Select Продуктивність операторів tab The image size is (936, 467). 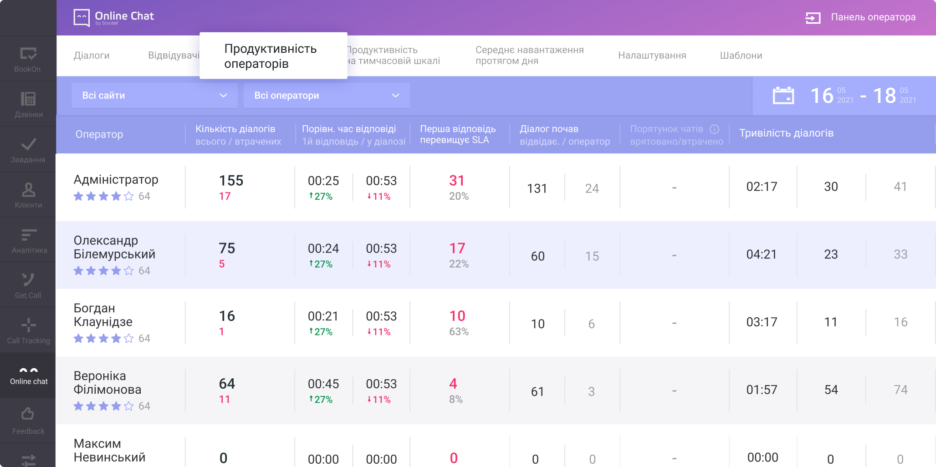coord(273,56)
